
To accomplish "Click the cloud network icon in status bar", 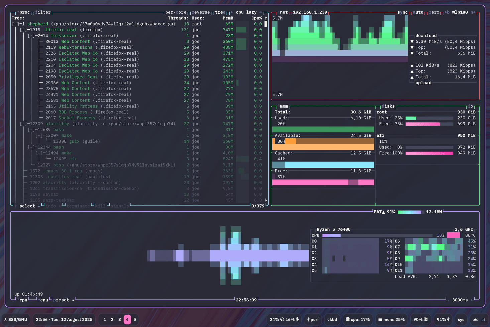I will [475, 319].
